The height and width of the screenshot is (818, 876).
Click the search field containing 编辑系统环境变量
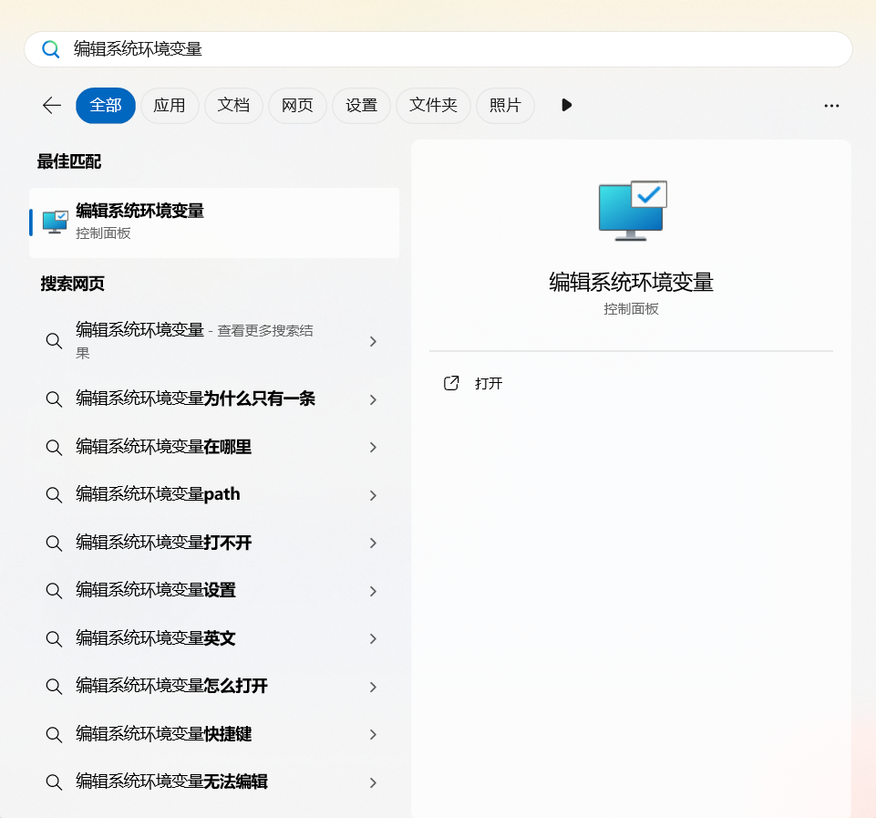[438, 49]
